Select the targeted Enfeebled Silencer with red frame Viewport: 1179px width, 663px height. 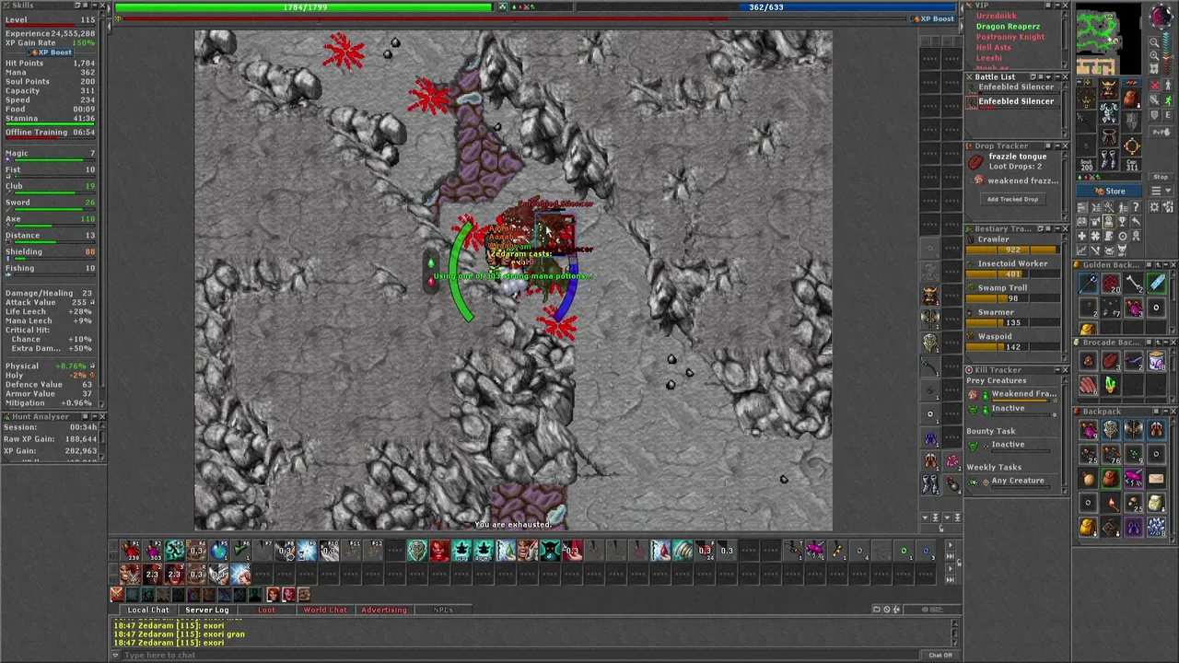[1011, 102]
